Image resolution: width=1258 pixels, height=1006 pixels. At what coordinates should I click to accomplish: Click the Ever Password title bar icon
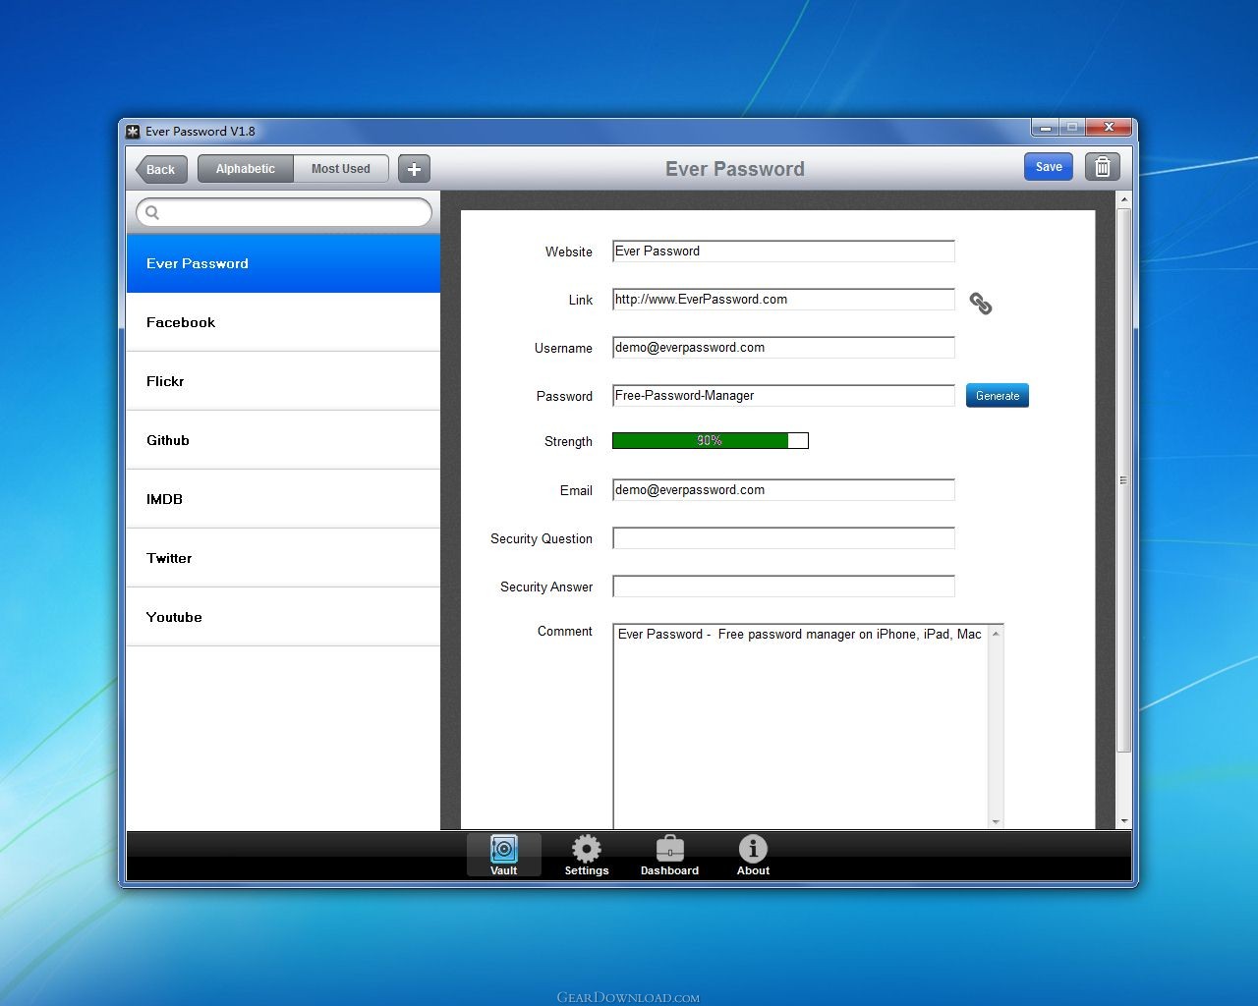point(134,132)
